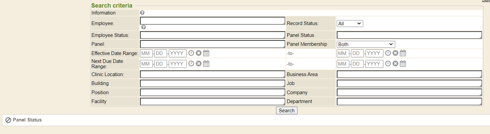The height and width of the screenshot is (134, 490).
Task: Click the Department input field
Action: 409,101
